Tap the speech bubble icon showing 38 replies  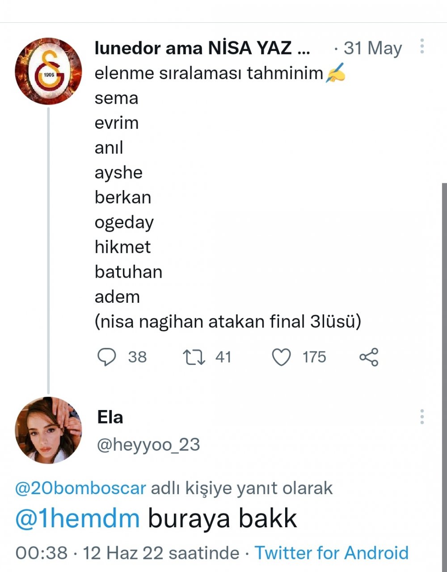pos(107,356)
